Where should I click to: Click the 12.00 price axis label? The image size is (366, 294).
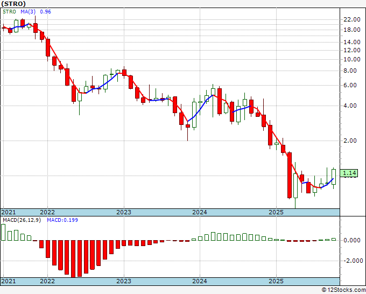352,50
